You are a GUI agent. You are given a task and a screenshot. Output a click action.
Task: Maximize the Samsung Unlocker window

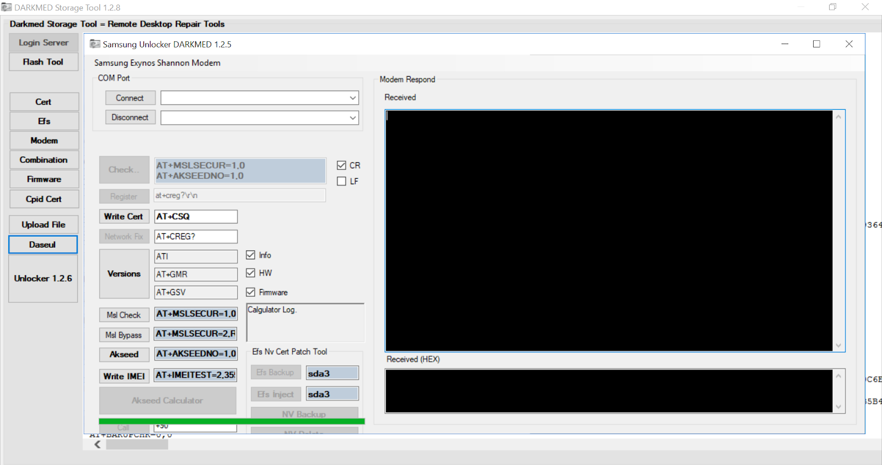[816, 44]
